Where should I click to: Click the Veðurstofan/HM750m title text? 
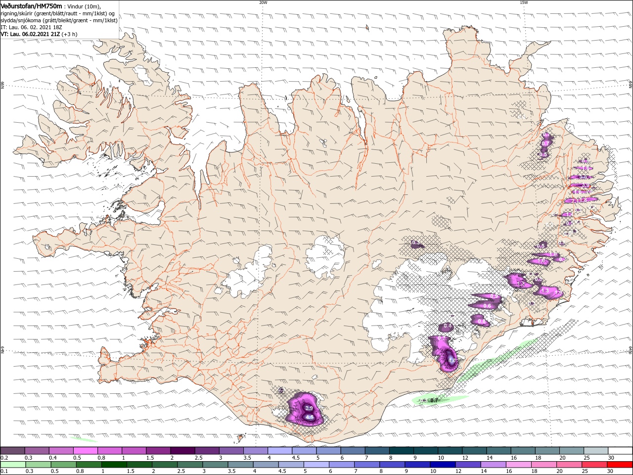tap(31, 5)
